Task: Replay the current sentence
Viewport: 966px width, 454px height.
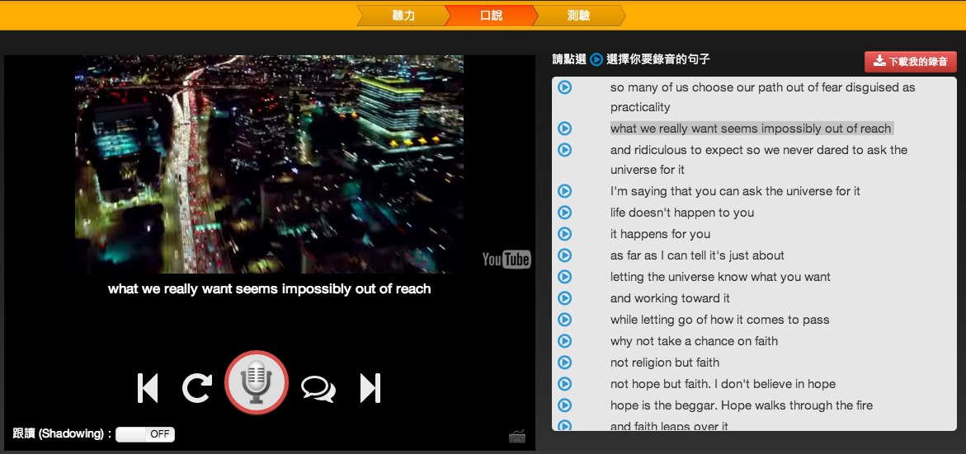Action: pyautogui.click(x=197, y=388)
